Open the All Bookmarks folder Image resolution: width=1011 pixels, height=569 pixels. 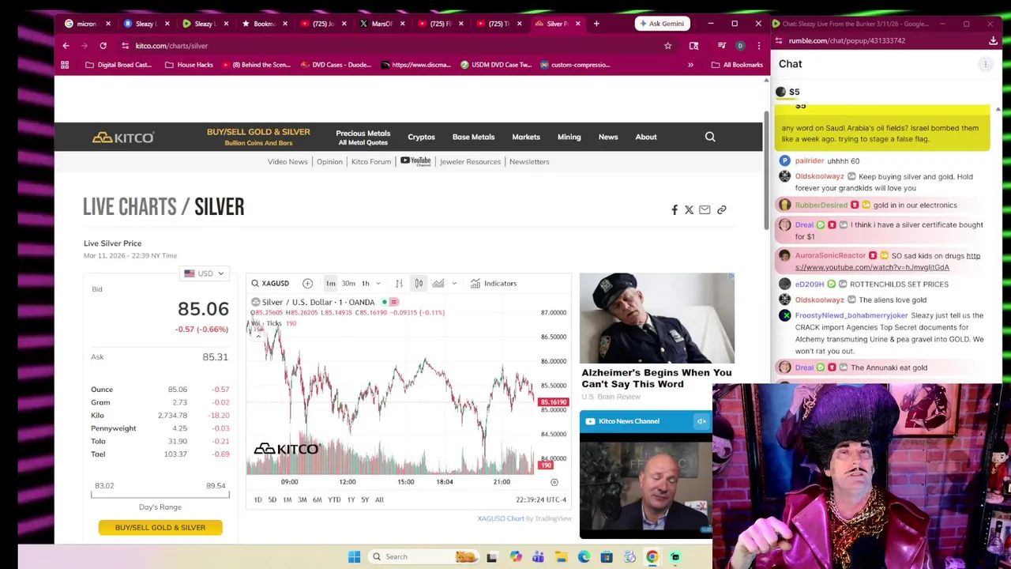tap(737, 65)
